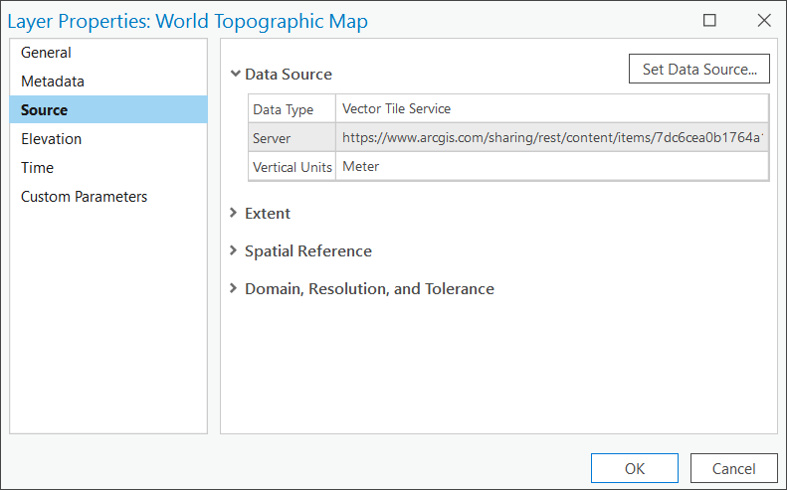
Task: Click the Data Type row label
Action: pos(284,109)
